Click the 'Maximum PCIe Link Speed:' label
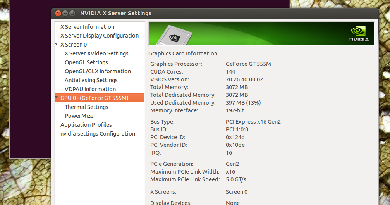This screenshot has width=390, height=205. 185,179
